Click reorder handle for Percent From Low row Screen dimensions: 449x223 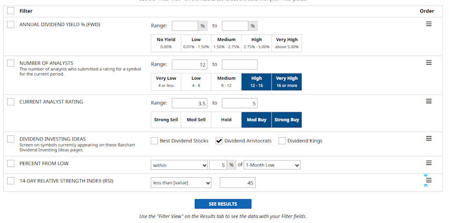tap(428, 163)
